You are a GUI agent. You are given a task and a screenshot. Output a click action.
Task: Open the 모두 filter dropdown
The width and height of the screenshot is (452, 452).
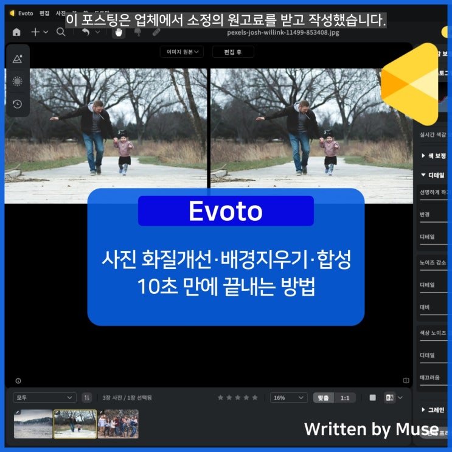point(44,398)
